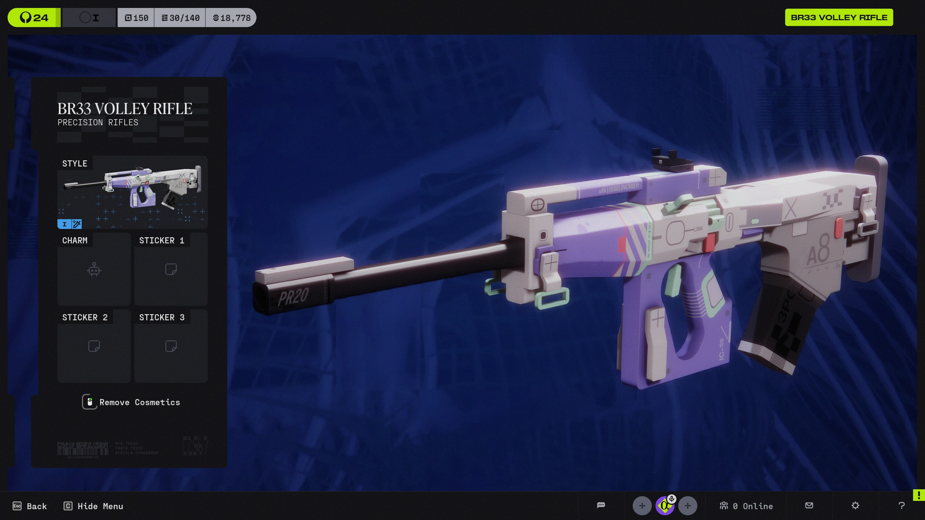Select the Sticker 1 slot icon
This screenshot has height=520, width=925.
pyautogui.click(x=171, y=269)
